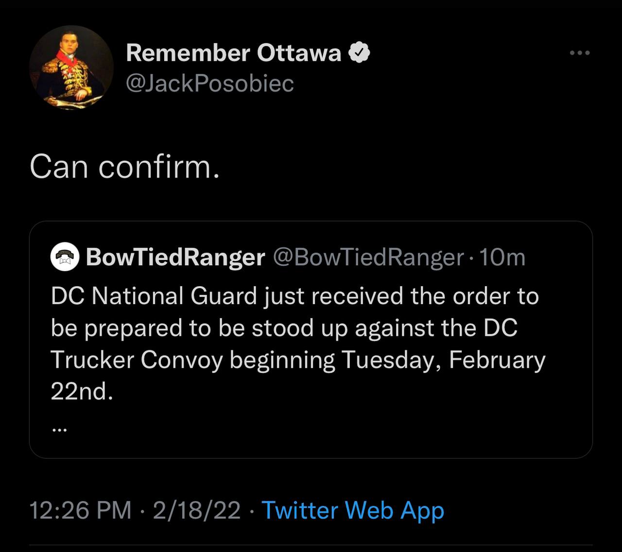Open the tweet's three-dot more options menu
The width and height of the screenshot is (622, 552).
pyautogui.click(x=580, y=52)
